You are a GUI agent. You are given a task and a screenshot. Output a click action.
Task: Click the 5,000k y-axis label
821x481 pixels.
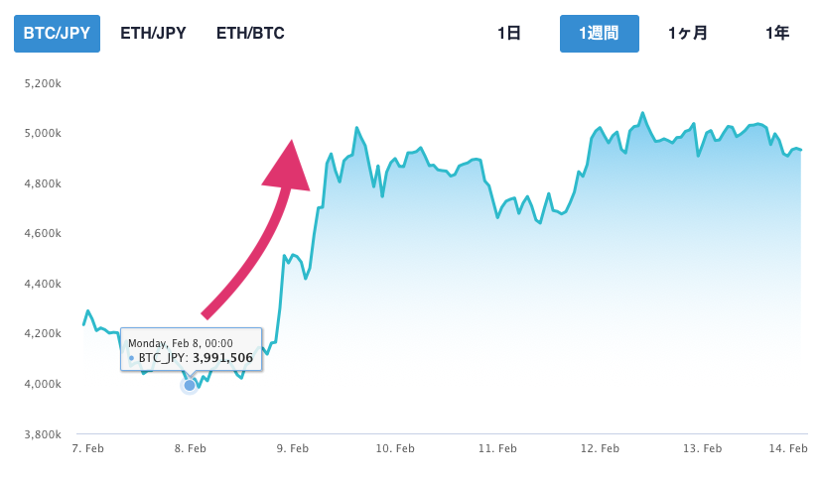[x=43, y=133]
